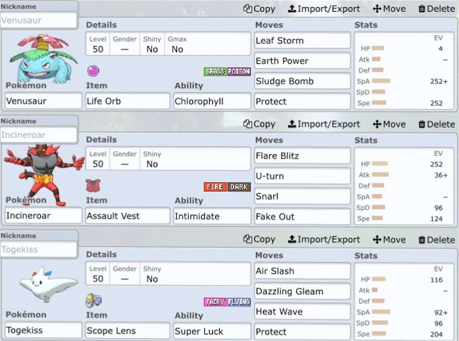Click Move for the Incineroar set
Image resolution: width=459 pixels, height=341 pixels.
389,124
